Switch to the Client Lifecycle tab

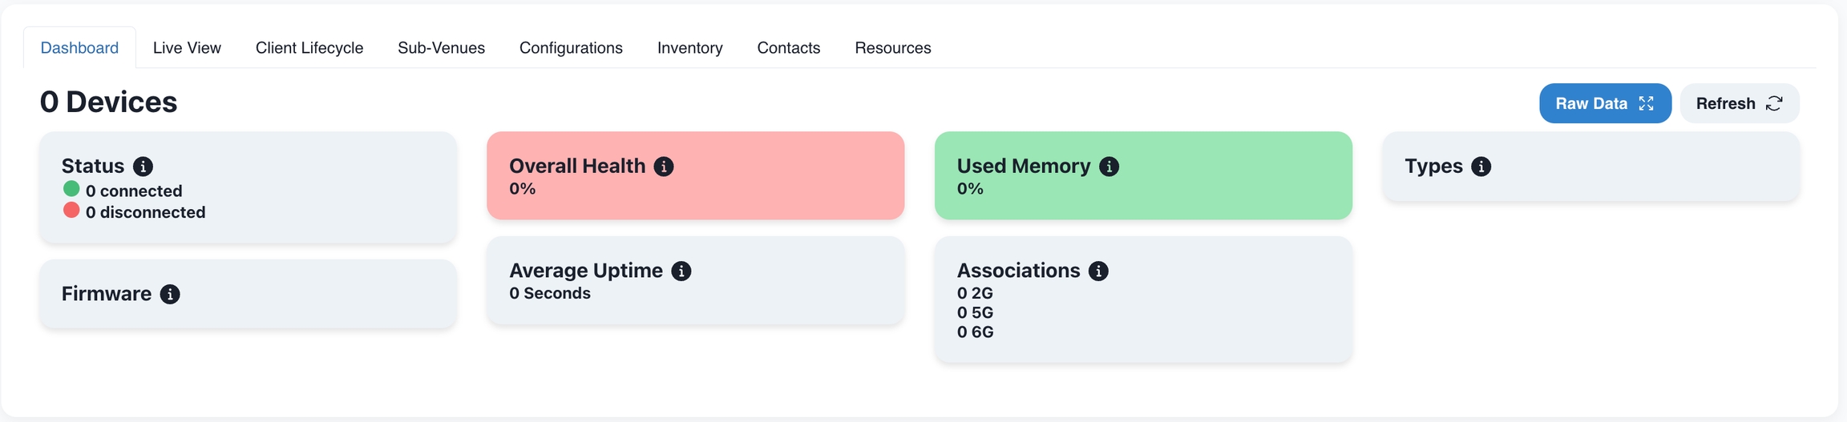(309, 48)
